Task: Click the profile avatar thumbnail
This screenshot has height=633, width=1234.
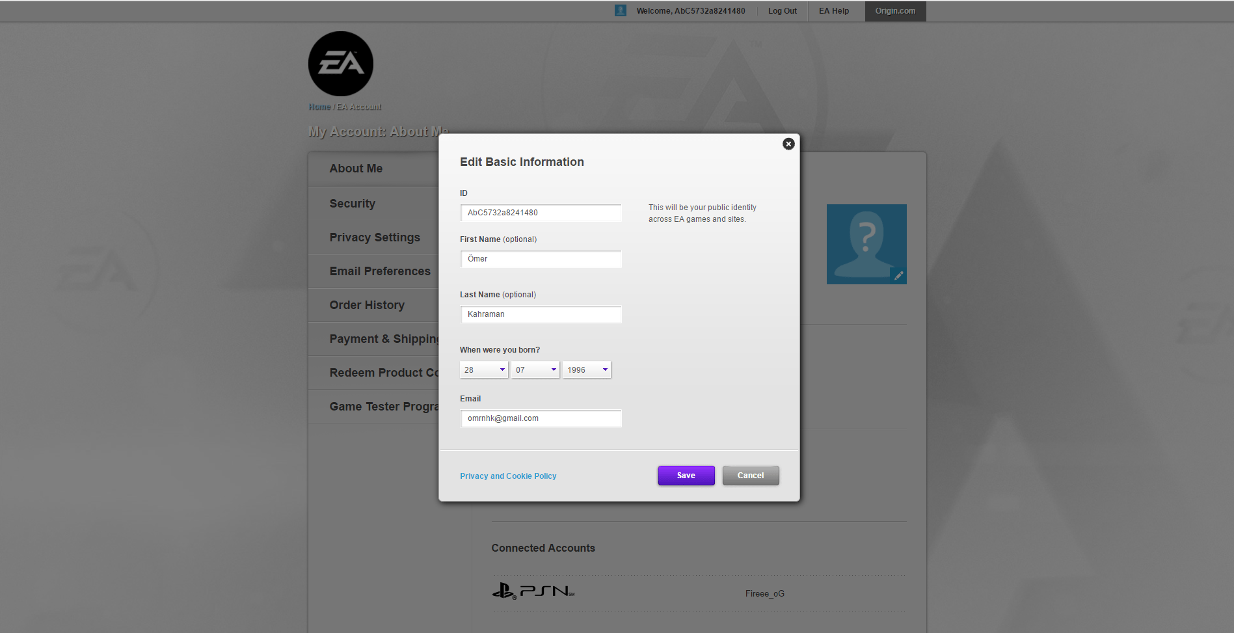Action: [866, 244]
